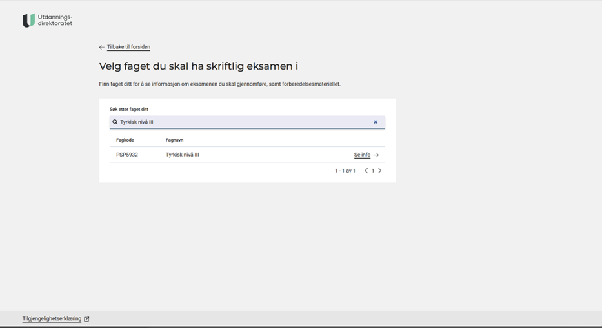Go to next page of results

click(x=380, y=171)
